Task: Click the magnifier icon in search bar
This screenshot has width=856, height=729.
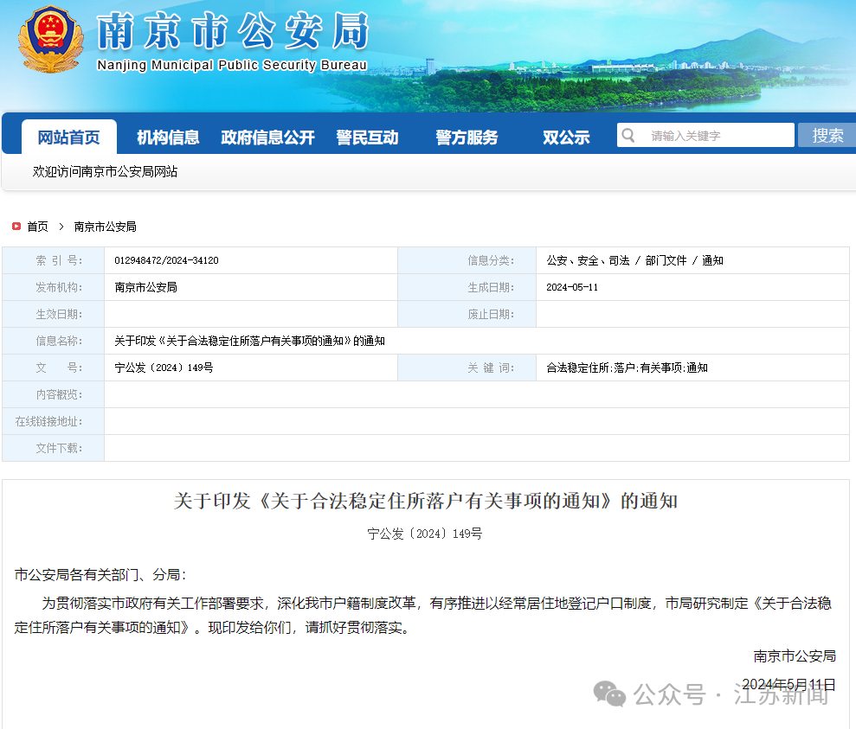Action: point(629,135)
